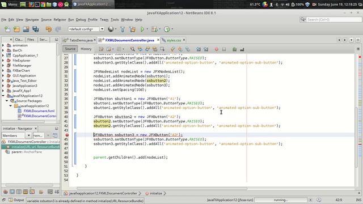Click the Search (Ctrl+I) input field
Image resolution: width=363 pixels, height=204 pixels.
334,20
